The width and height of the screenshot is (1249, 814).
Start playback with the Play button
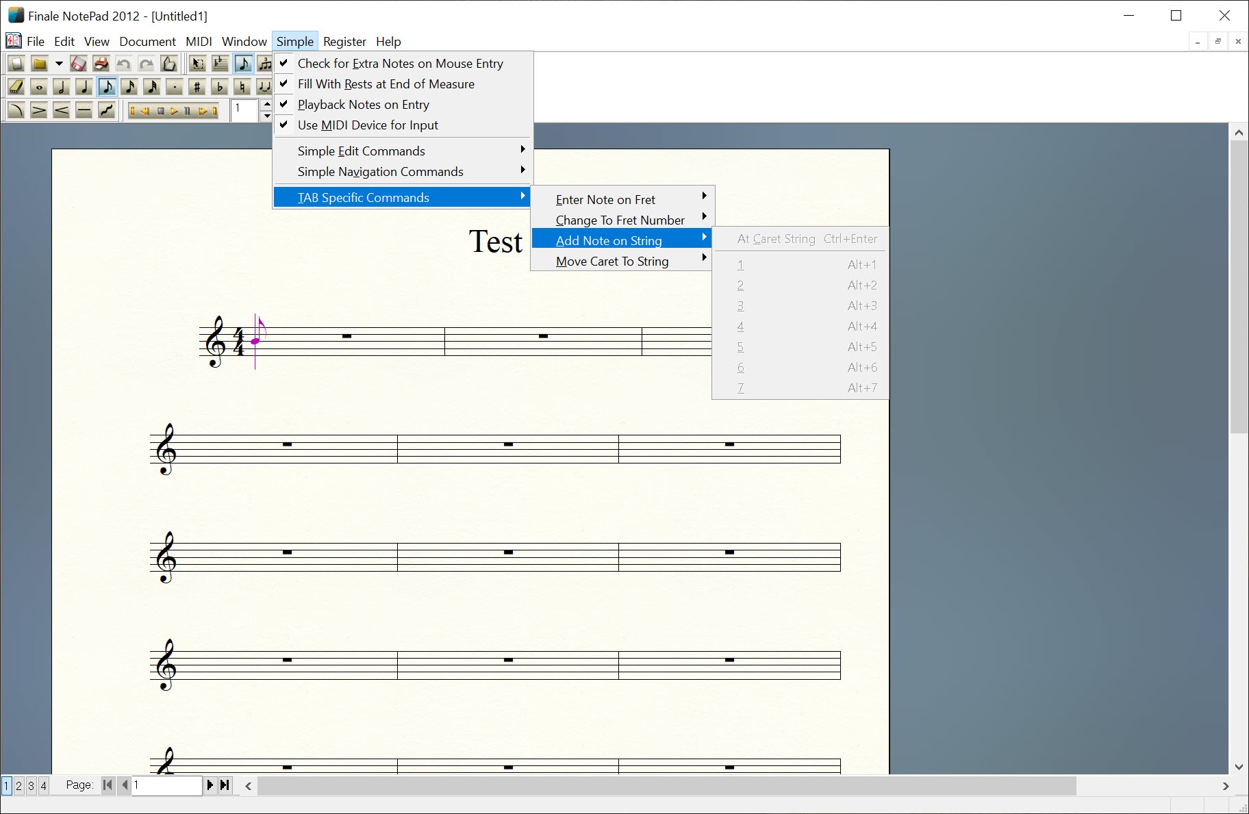coord(173,111)
